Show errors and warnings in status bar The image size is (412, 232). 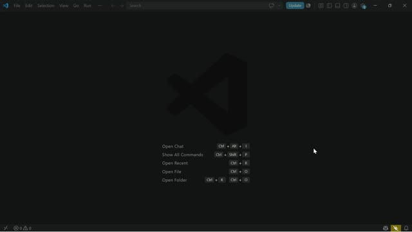(x=23, y=228)
